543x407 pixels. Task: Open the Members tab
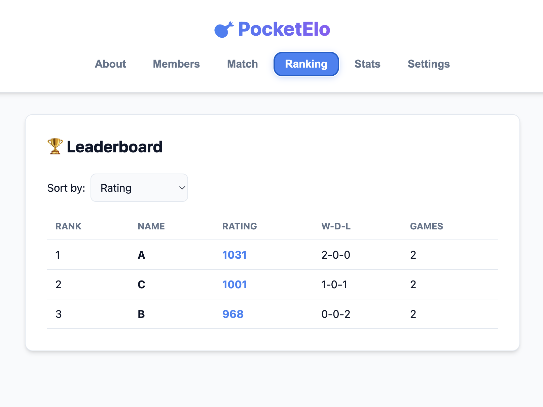pos(176,64)
